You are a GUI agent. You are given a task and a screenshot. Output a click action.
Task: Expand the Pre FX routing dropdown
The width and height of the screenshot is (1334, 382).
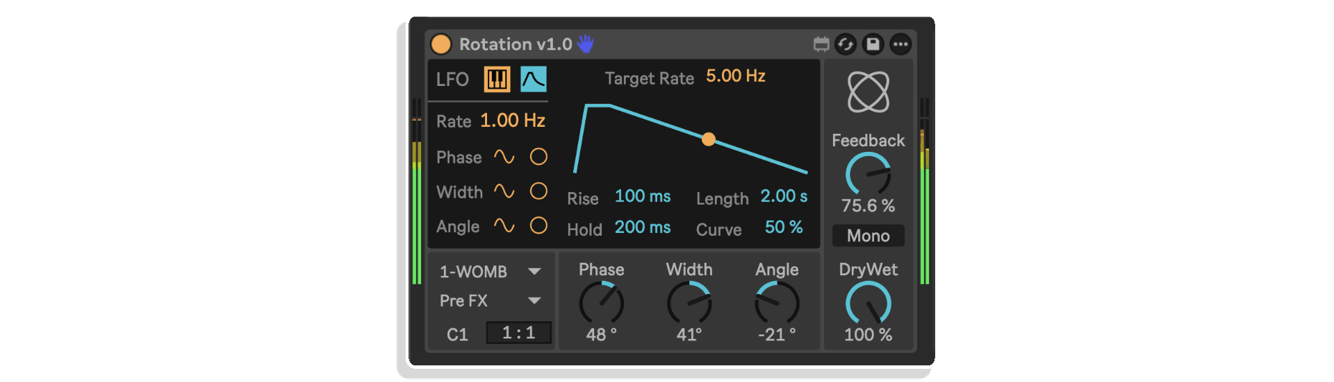click(491, 300)
